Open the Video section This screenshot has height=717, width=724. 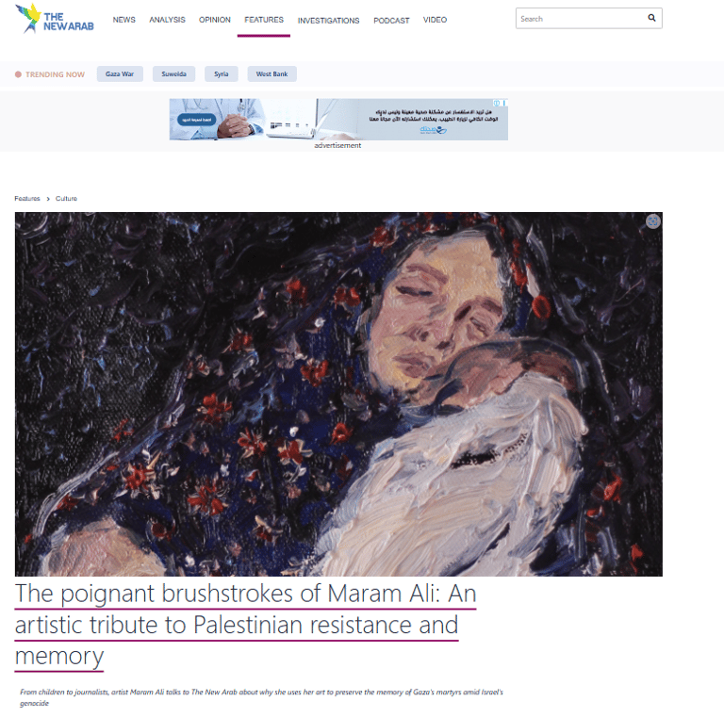[x=435, y=20]
